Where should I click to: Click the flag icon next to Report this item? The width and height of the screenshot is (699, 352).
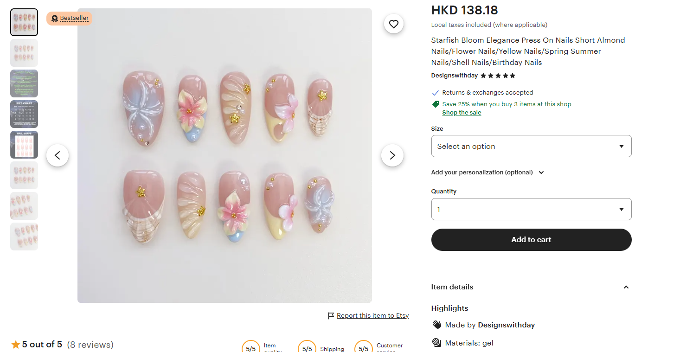331,315
